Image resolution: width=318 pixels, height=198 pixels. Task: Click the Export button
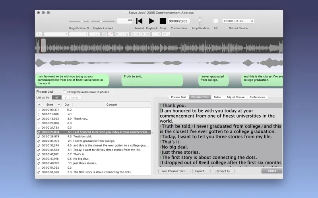pyautogui.click(x=201, y=171)
